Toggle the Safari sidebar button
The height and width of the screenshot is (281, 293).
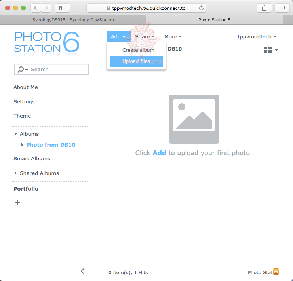[x=62, y=8]
